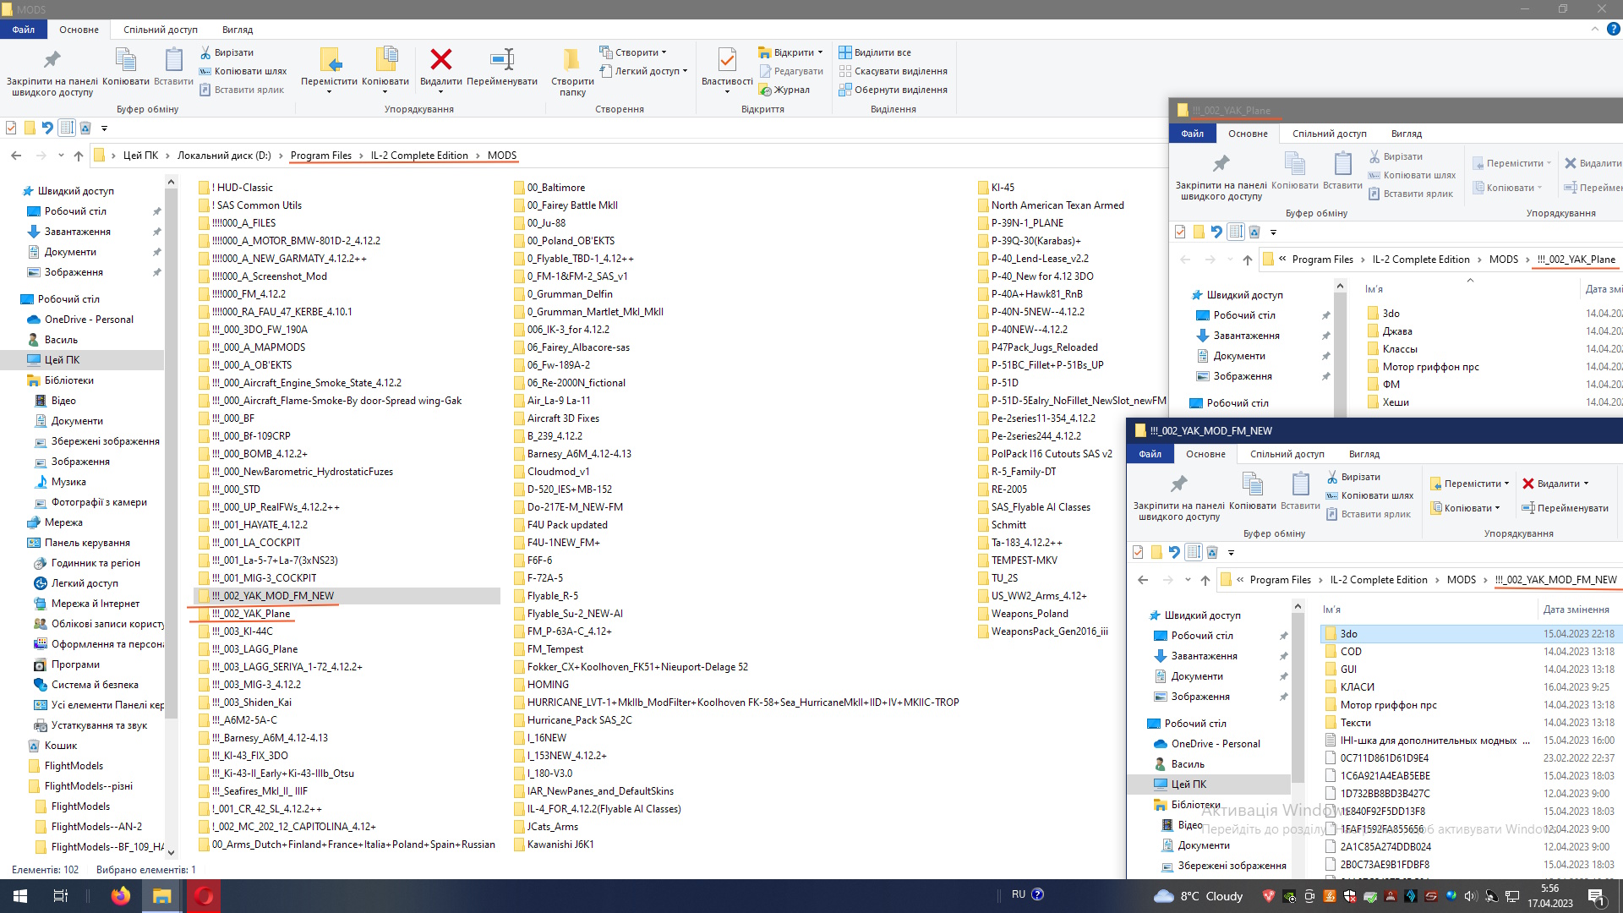Click Properties (Властивості) icon in main ribbon
Viewport: 1623px width, 913px height.
point(726,59)
